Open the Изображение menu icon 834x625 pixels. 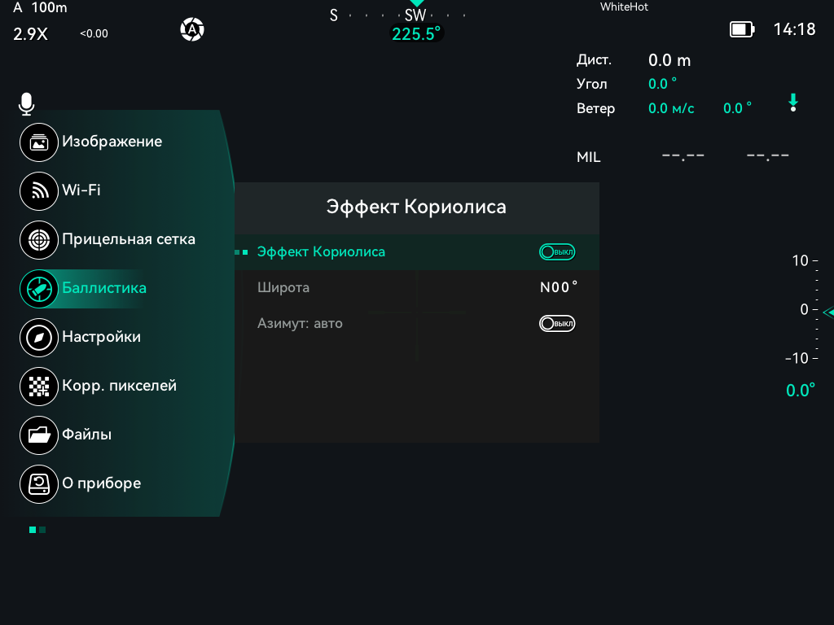pos(39,142)
